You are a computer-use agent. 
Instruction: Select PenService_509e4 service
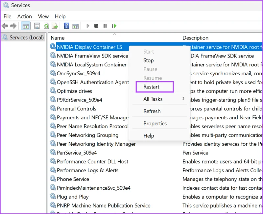tap(77, 153)
